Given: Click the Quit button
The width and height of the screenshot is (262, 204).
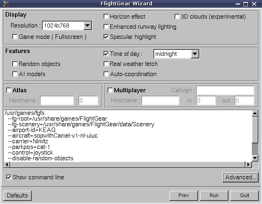Looking at the screenshot, I should pos(244,195).
